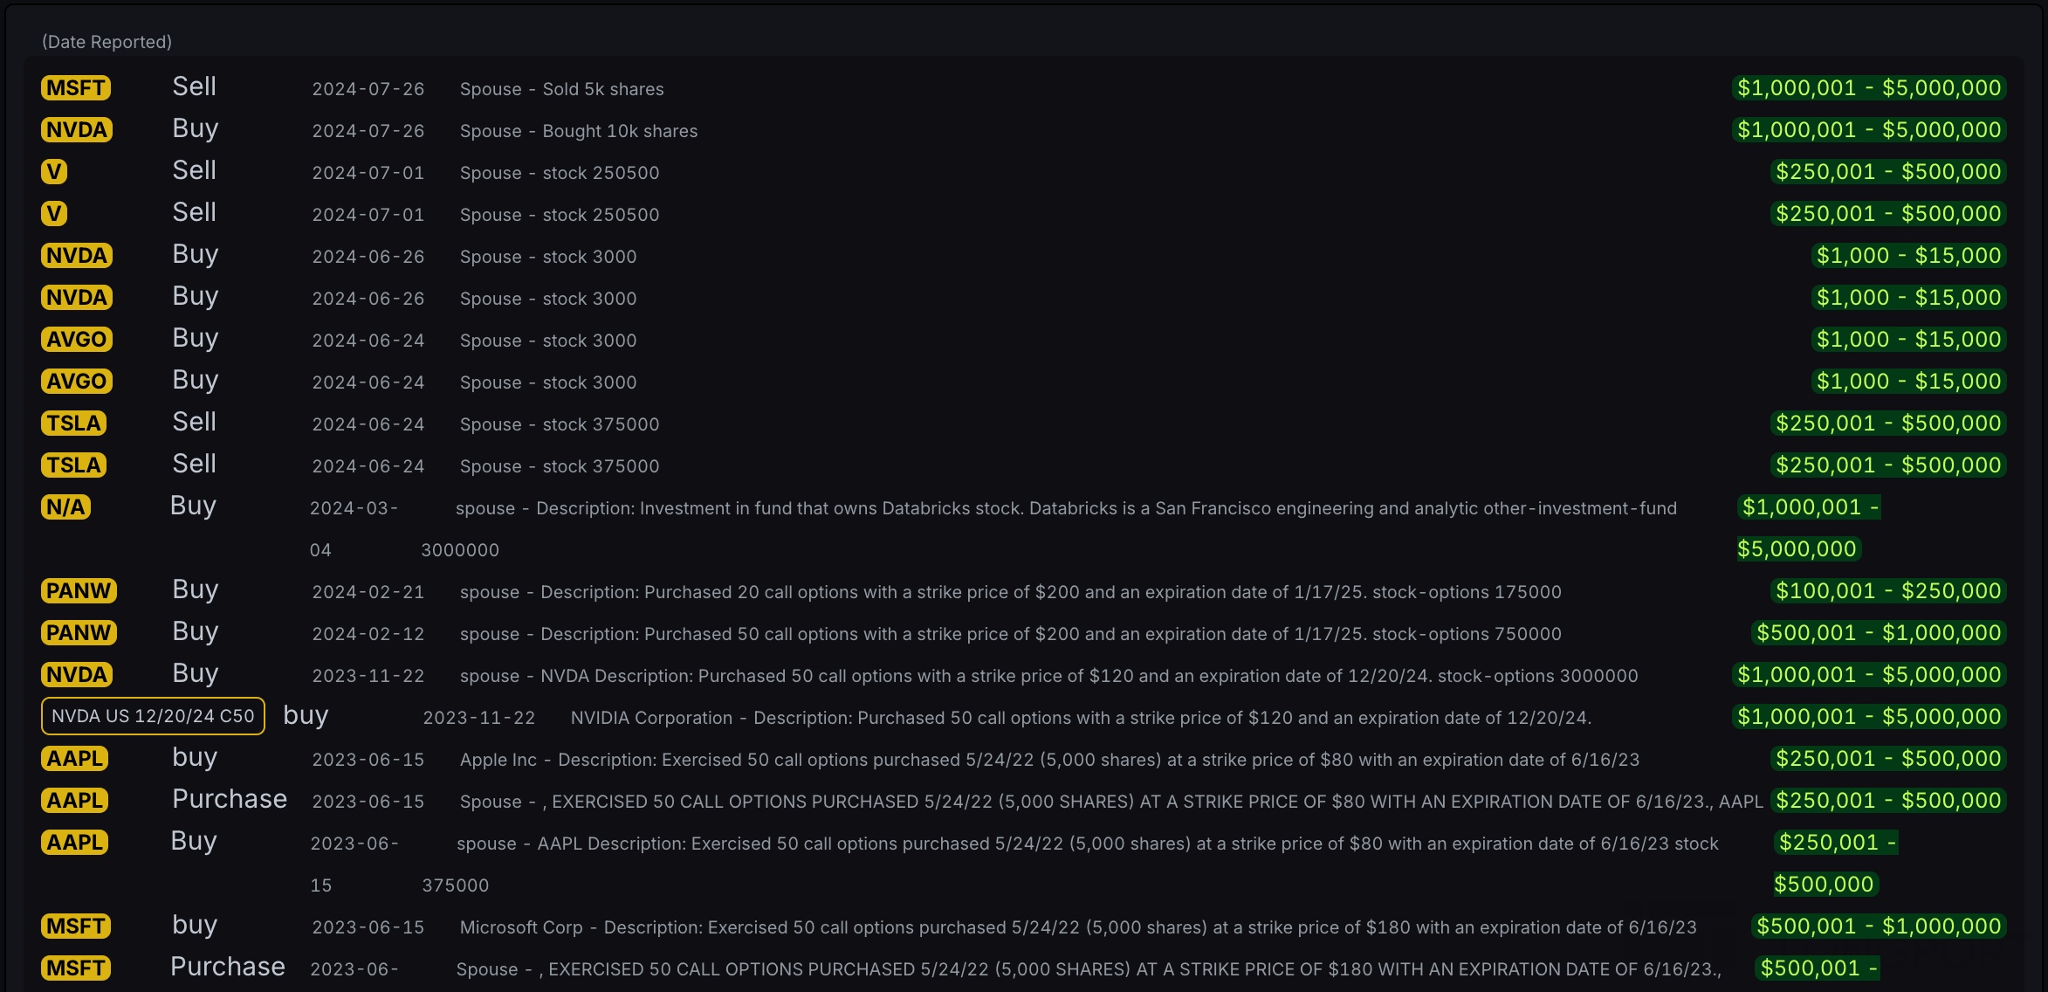This screenshot has width=2048, height=992.
Task: Click the Spouse - Bought 10k shares text
Action: [579, 131]
